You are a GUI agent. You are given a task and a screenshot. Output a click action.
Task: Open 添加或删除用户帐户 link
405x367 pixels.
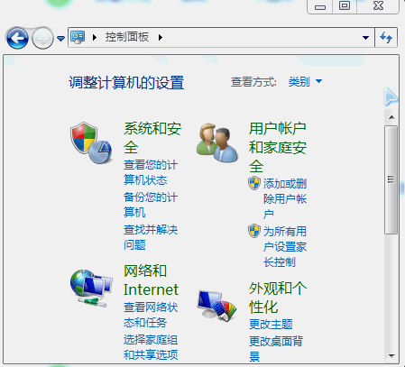point(285,198)
